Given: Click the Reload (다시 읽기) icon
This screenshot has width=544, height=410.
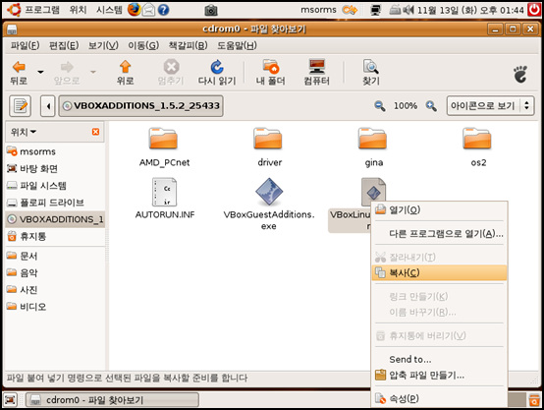Looking at the screenshot, I should (x=217, y=67).
